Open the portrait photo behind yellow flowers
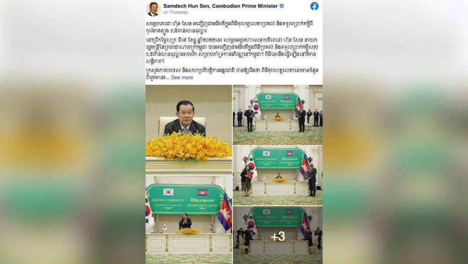The image size is (468, 264). pyautogui.click(x=189, y=129)
